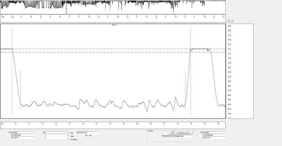The height and width of the screenshot is (146, 282).
Task: Choose the skewed third dive profile button
Action: click(x=177, y=133)
